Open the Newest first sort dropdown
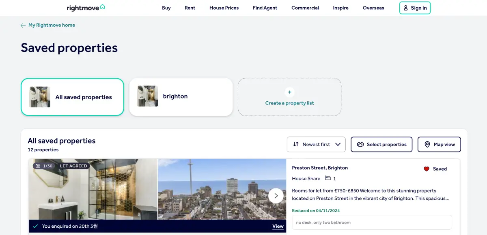This screenshot has width=487, height=235. 316,144
